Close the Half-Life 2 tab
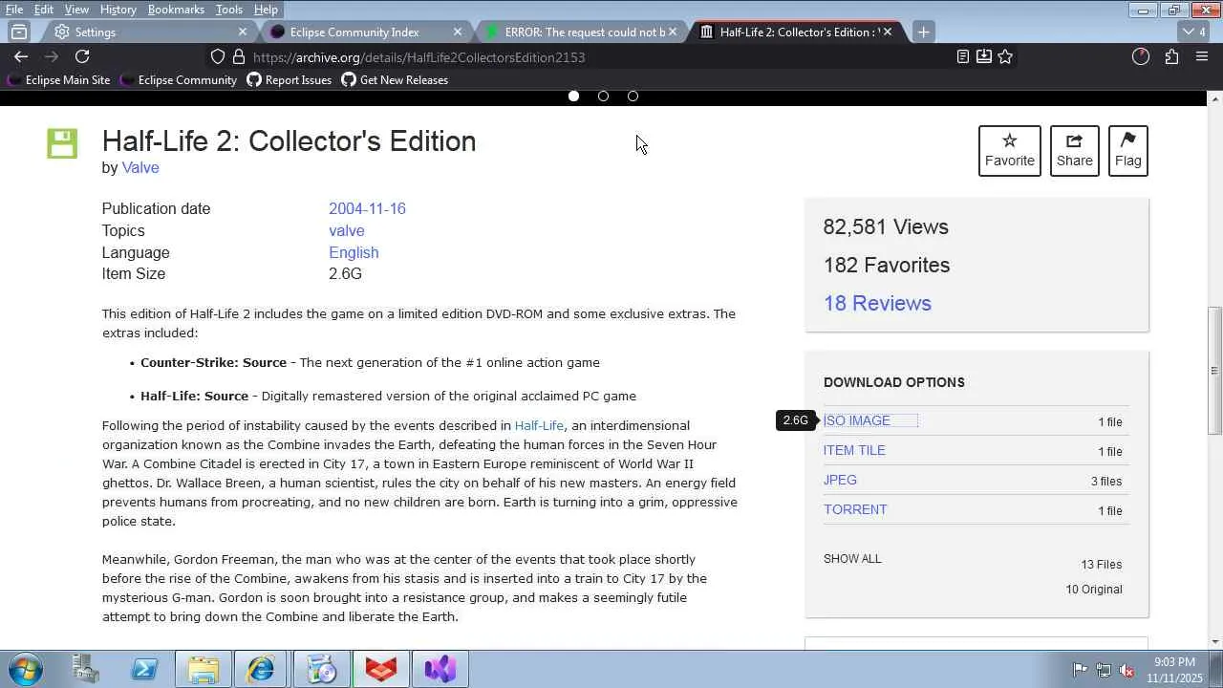1223x688 pixels. pyautogui.click(x=888, y=32)
